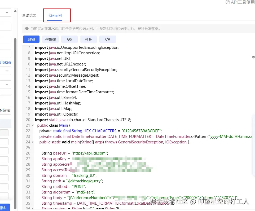The height and width of the screenshot is (211, 255).
Task: Open the lowest dropdown above the left panel divider
Action: tap(5, 85)
